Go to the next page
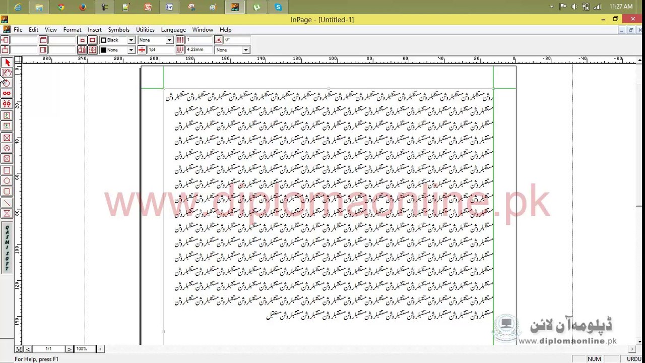The width and height of the screenshot is (645, 363). pyautogui.click(x=70, y=349)
